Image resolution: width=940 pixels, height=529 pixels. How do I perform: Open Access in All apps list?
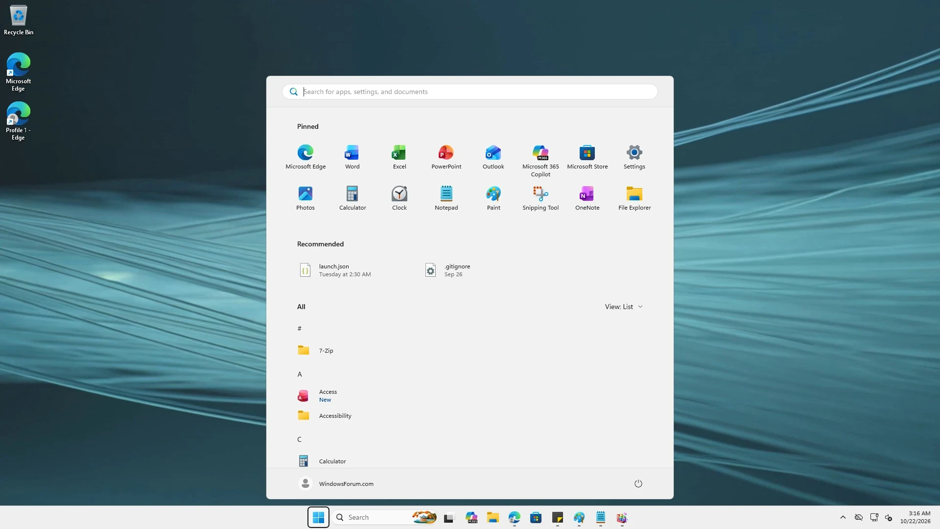click(470, 395)
